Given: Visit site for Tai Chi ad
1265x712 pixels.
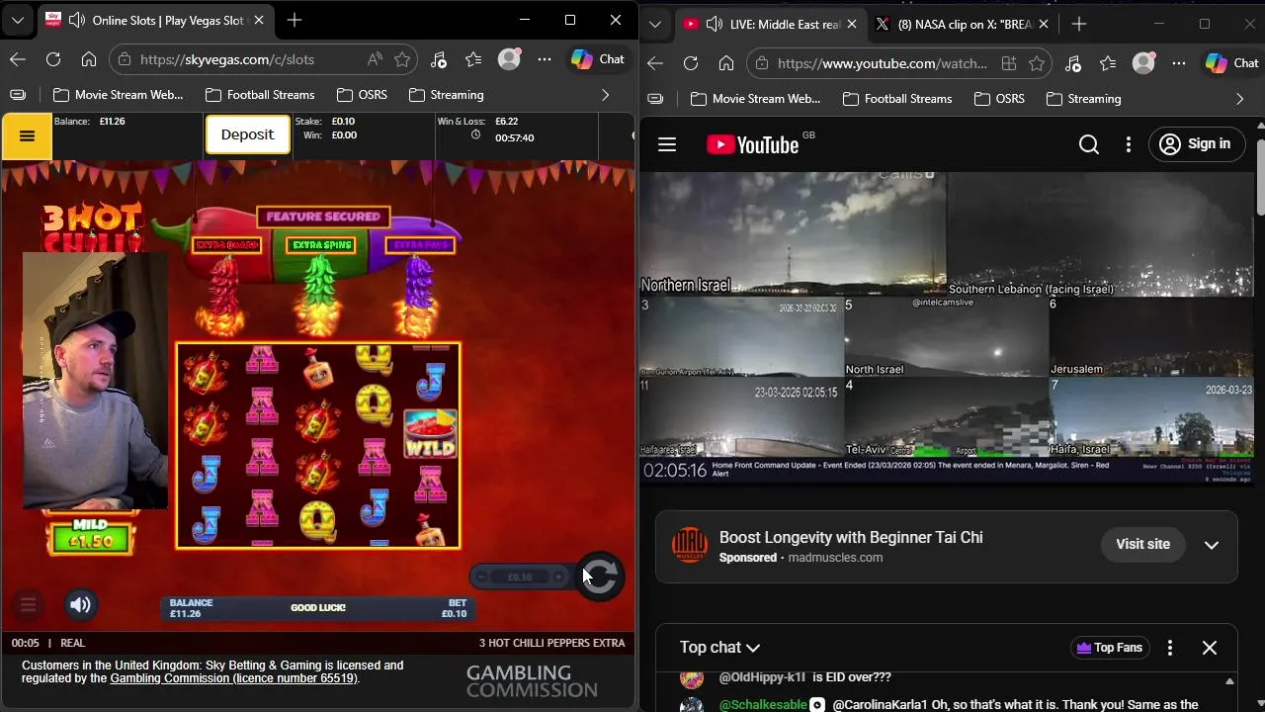Looking at the screenshot, I should tap(1142, 544).
